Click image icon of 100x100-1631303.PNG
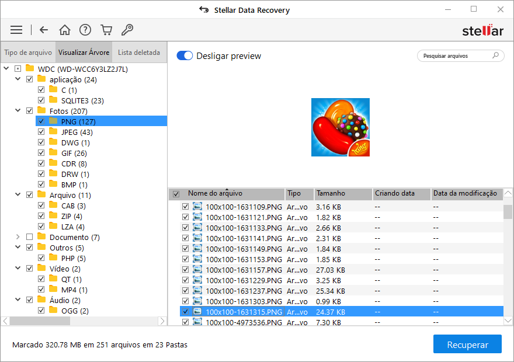The image size is (514, 362). pyautogui.click(x=197, y=301)
